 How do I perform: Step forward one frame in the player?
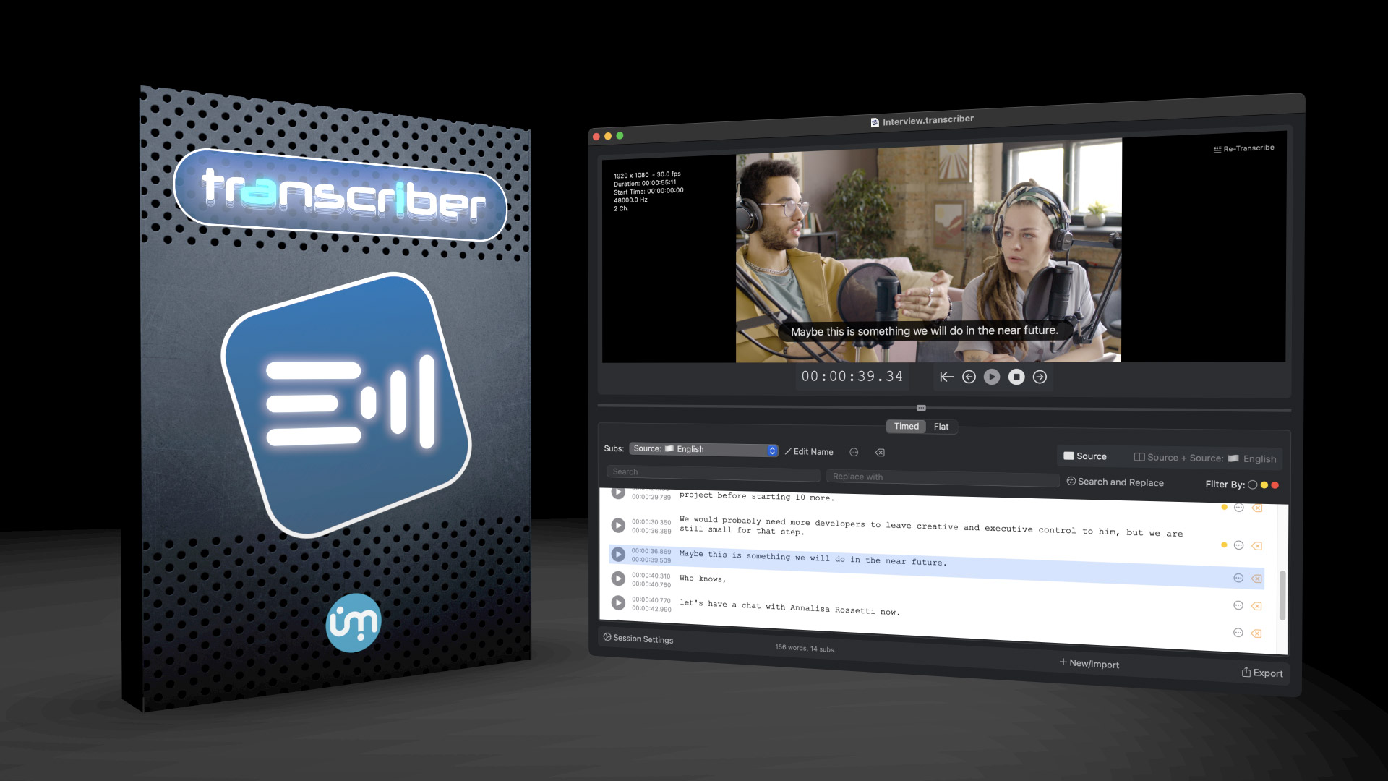1040,377
